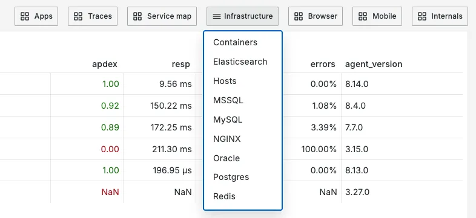Click the 196.95 µs response time
Screen dimensions: 476x218
point(172,170)
